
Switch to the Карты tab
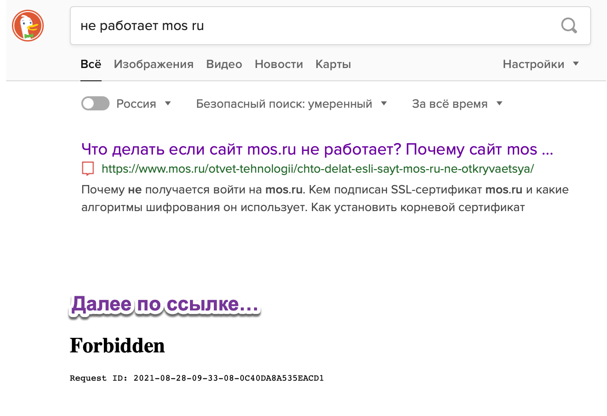[x=333, y=64]
